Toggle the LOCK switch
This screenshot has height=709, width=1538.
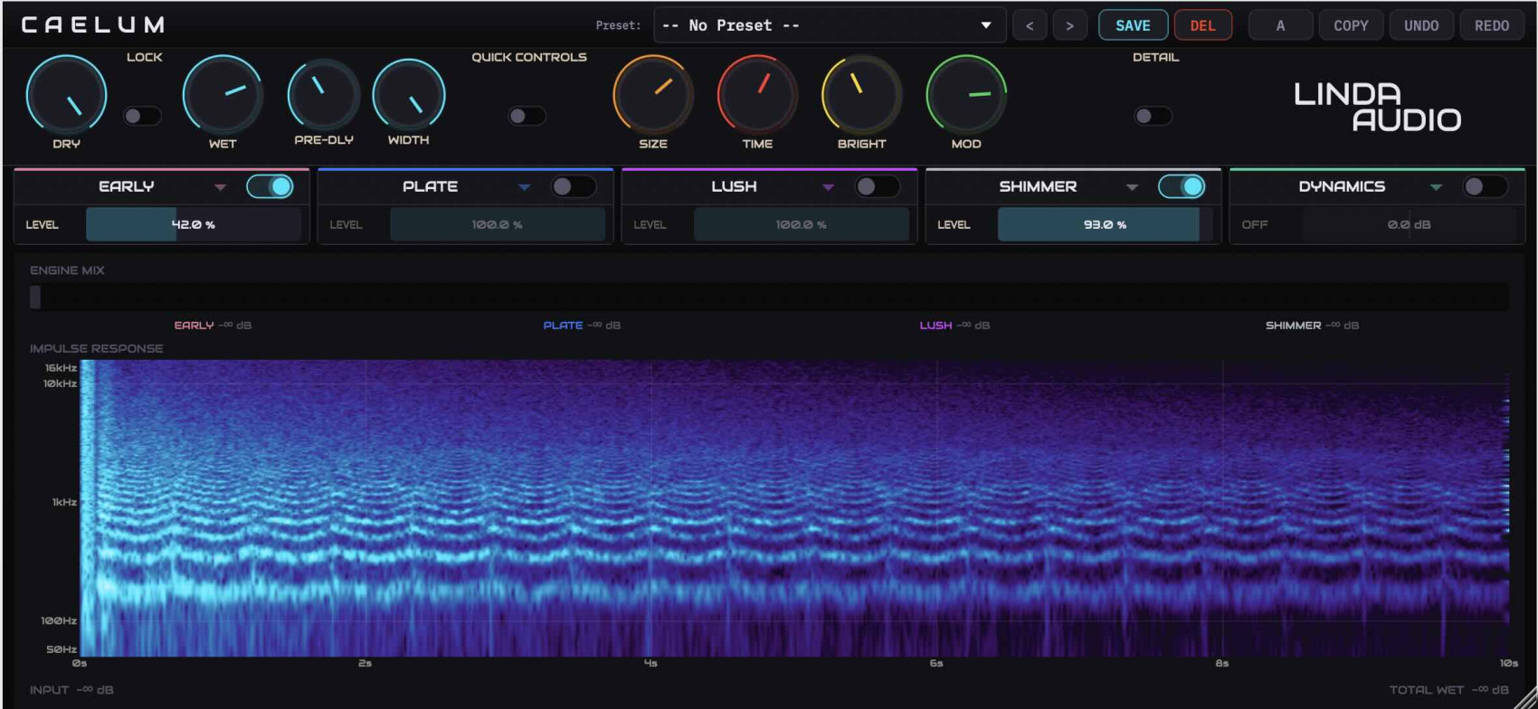(142, 116)
